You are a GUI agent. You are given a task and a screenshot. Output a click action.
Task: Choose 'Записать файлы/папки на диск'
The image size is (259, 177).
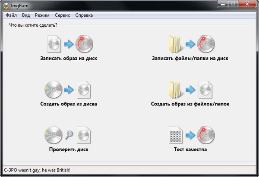(x=190, y=58)
